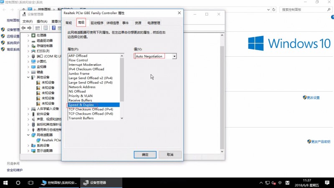
Task: Open the Control Panel address history dropdown
Action: 268,10
